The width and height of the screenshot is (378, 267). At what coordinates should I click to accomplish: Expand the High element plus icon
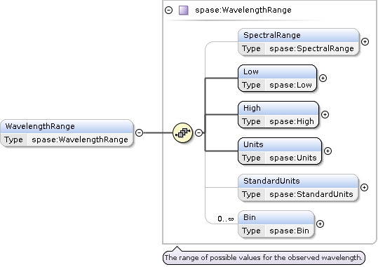(x=325, y=114)
